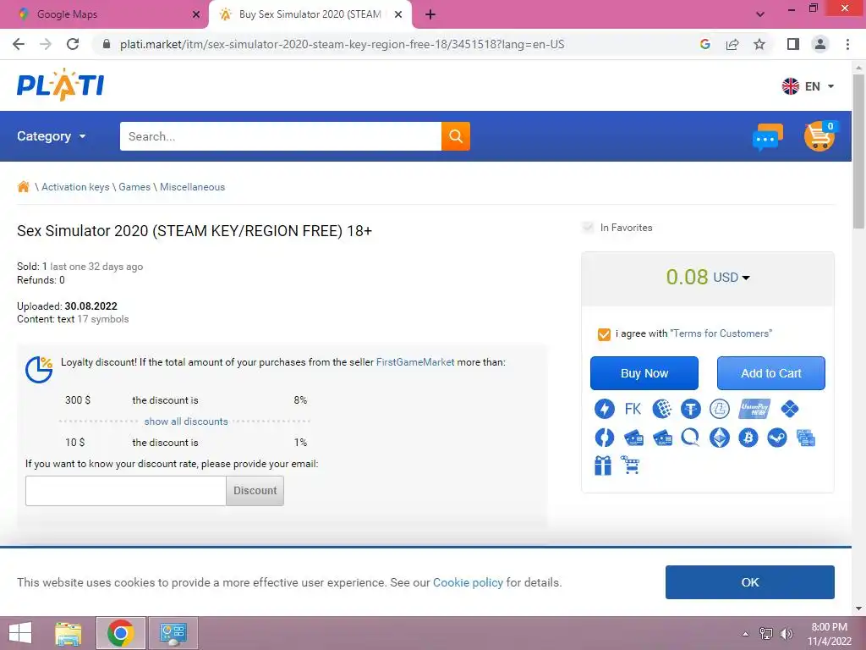The width and height of the screenshot is (866, 650).
Task: Select the Tether payment icon
Action: (690, 409)
